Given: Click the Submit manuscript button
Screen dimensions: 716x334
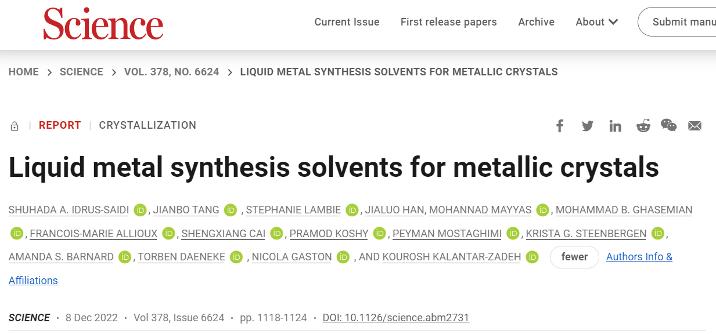Looking at the screenshot, I should (x=679, y=22).
